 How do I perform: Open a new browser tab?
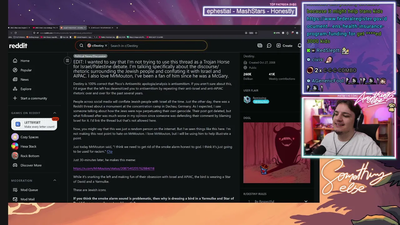coord(118,28)
